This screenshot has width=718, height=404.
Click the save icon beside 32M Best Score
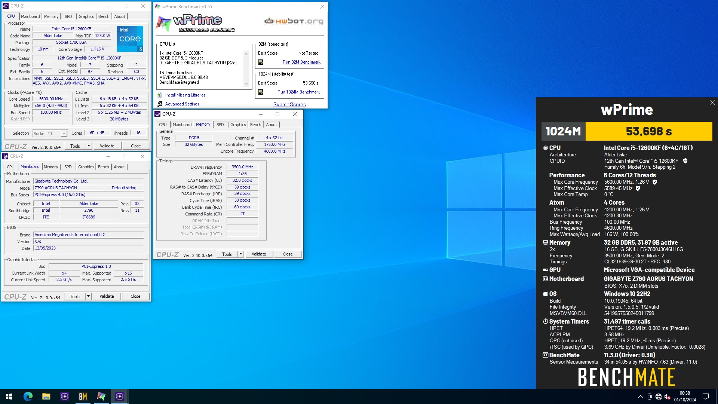pyautogui.click(x=261, y=62)
